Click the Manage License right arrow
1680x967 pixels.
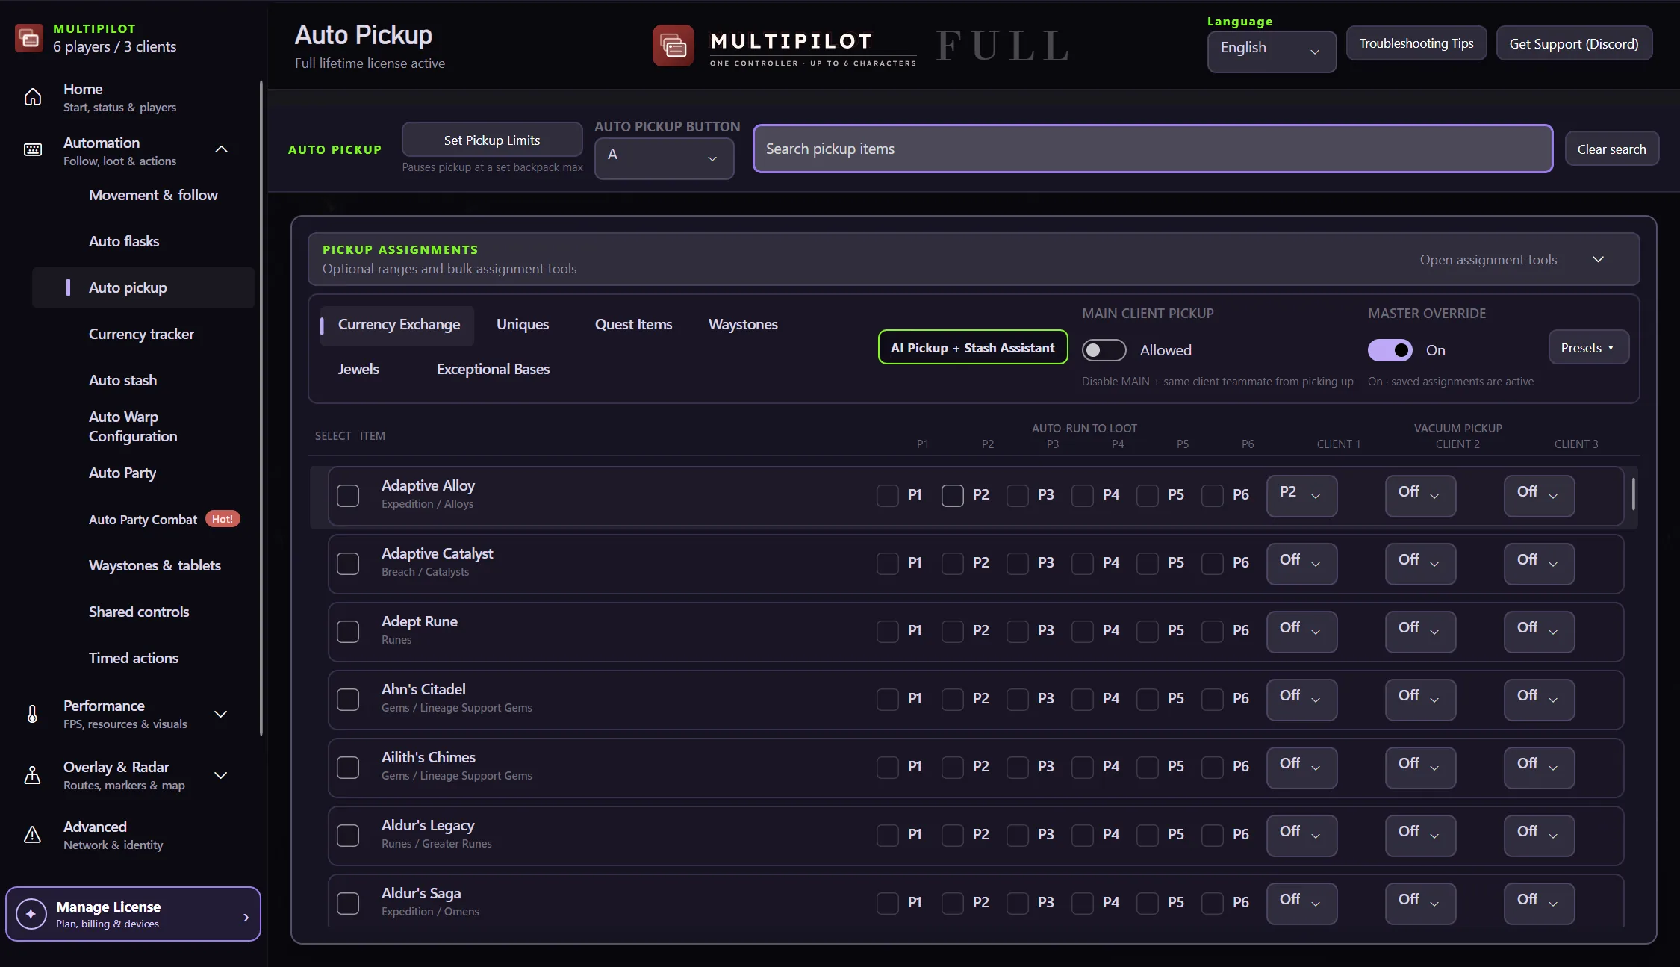[246, 917]
